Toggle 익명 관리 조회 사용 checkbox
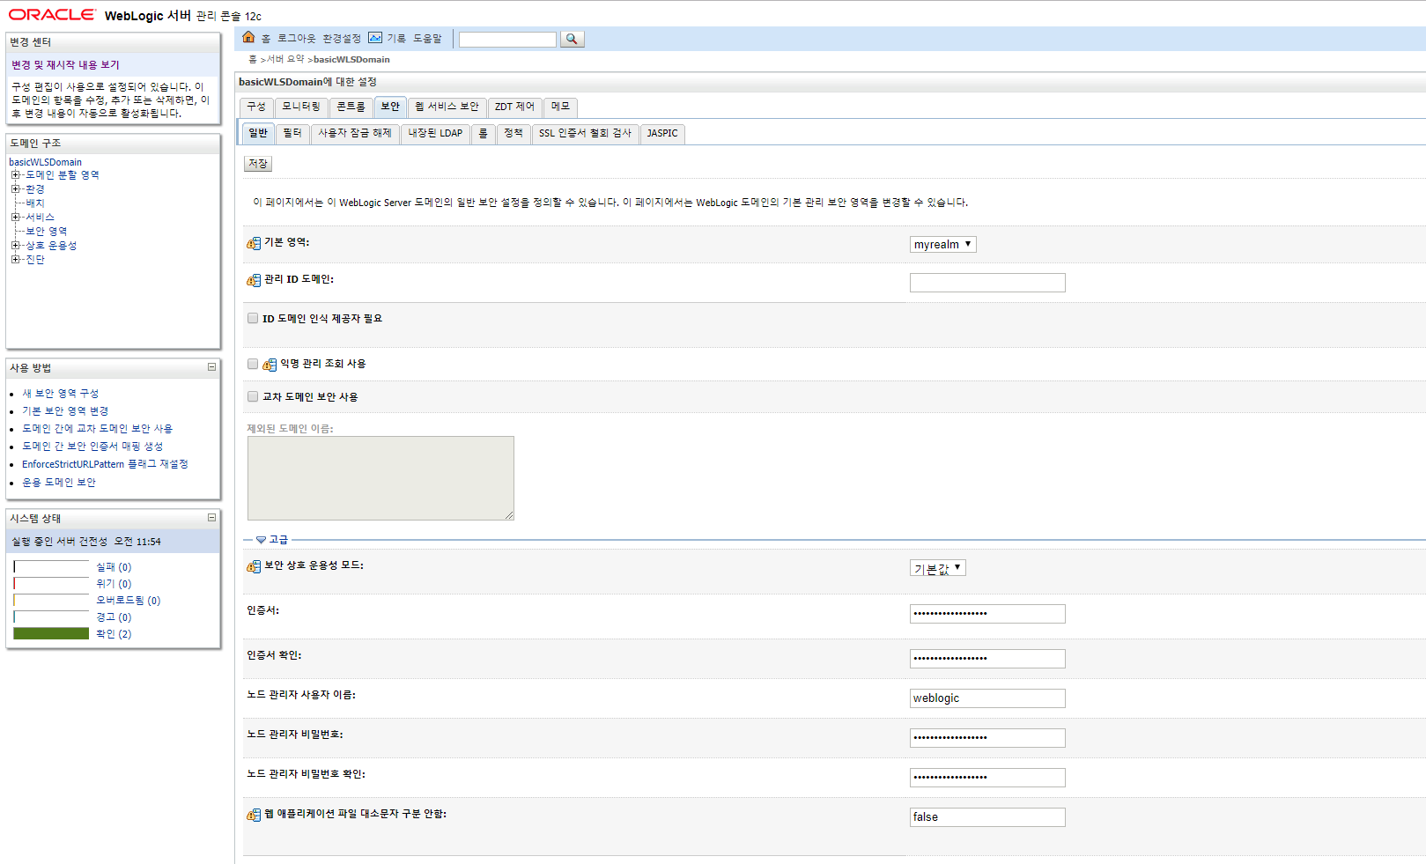 click(253, 364)
